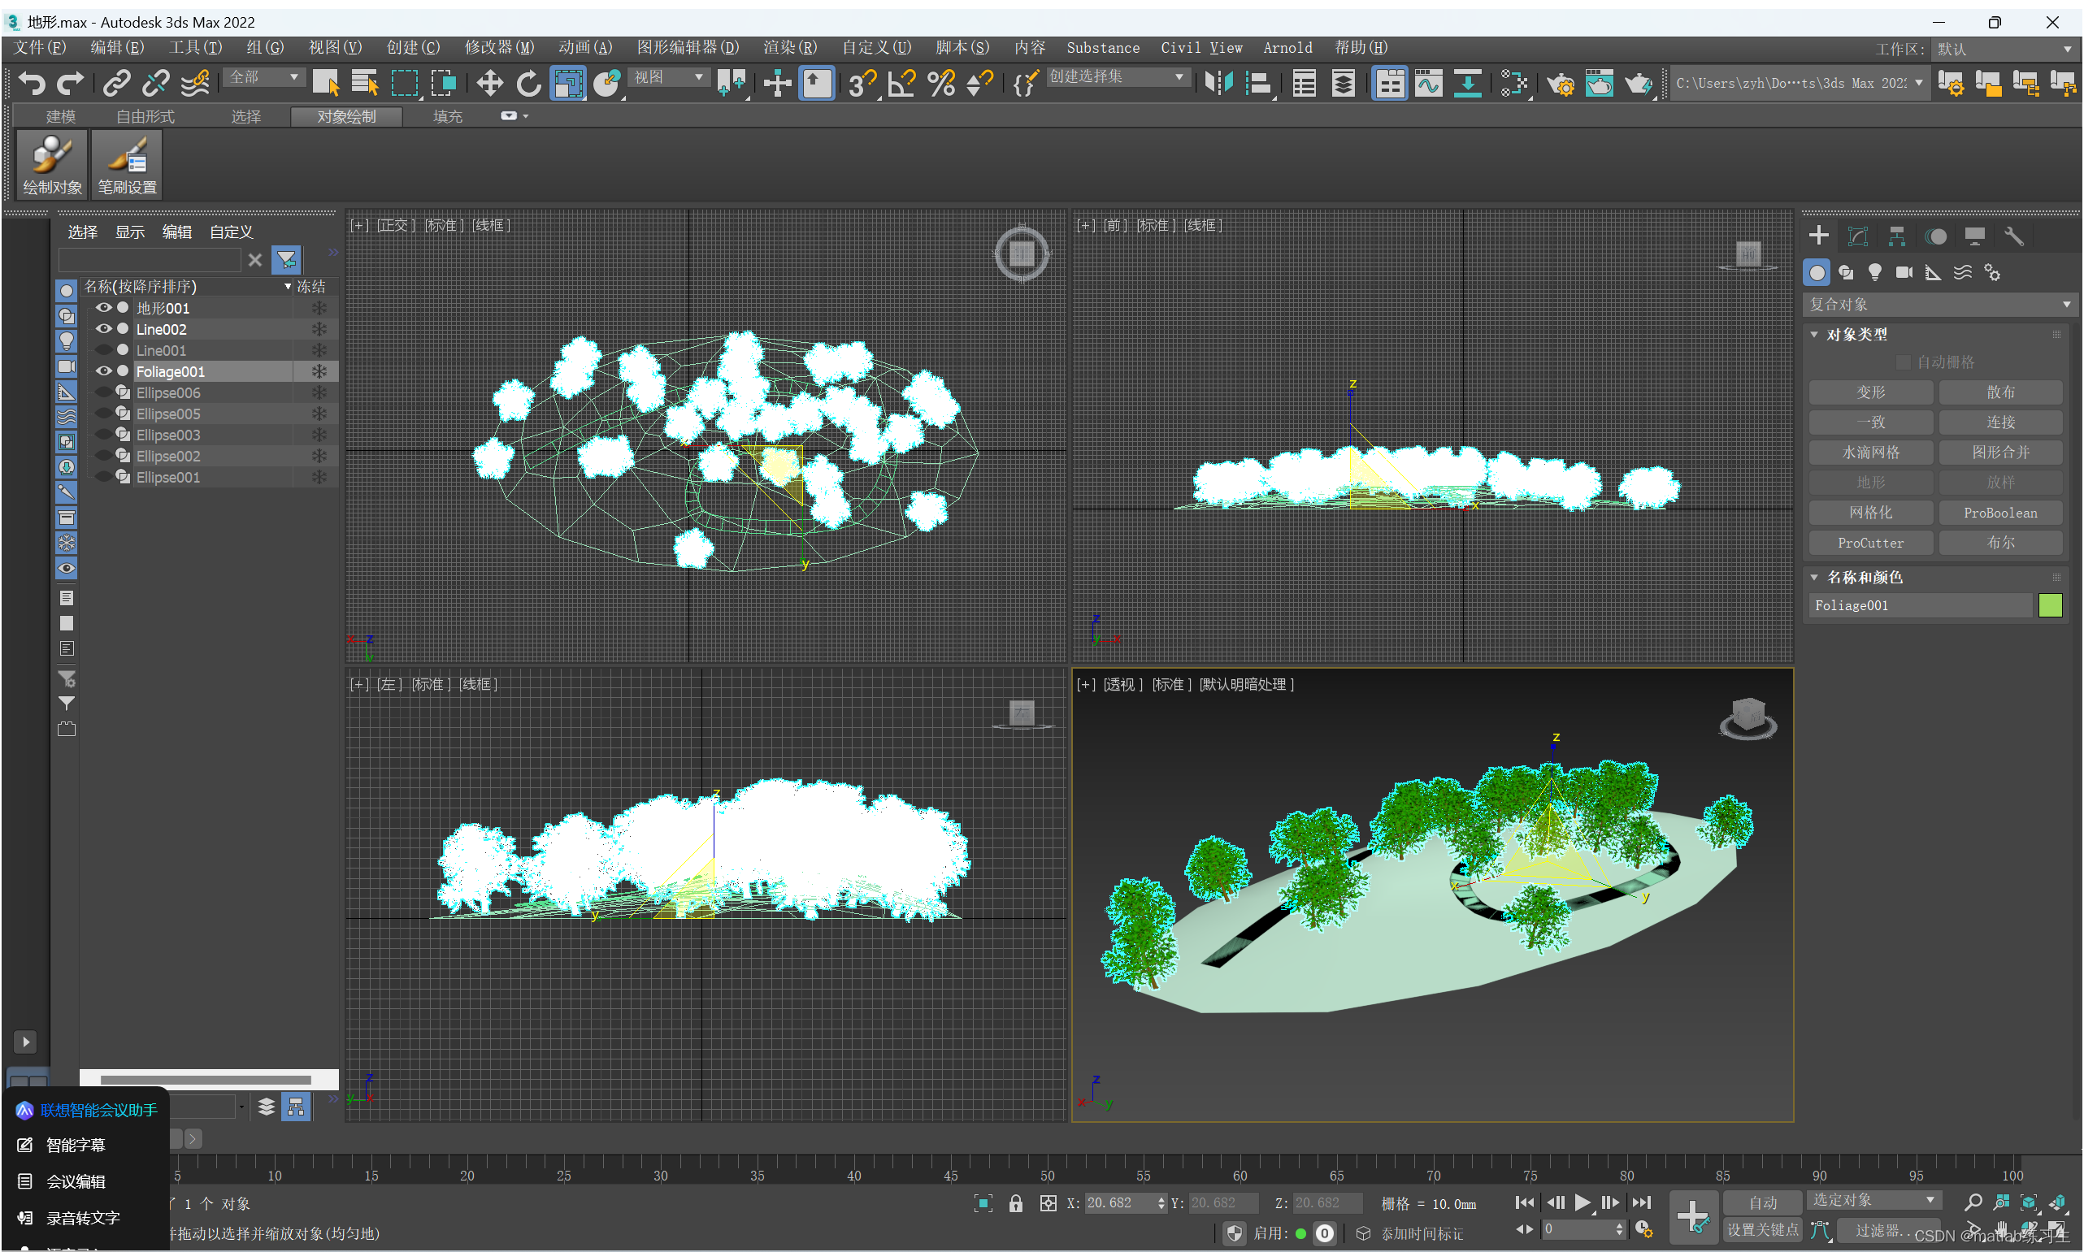This screenshot has height=1252, width=2084.
Task: Toggle visibility of Line002 in scene explorer
Action: pyautogui.click(x=106, y=329)
